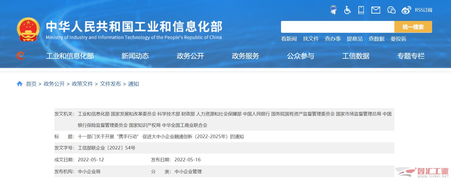Screen dimensions: 451x180
Task: Click the home icon in breadcrumb
Action: point(20,84)
